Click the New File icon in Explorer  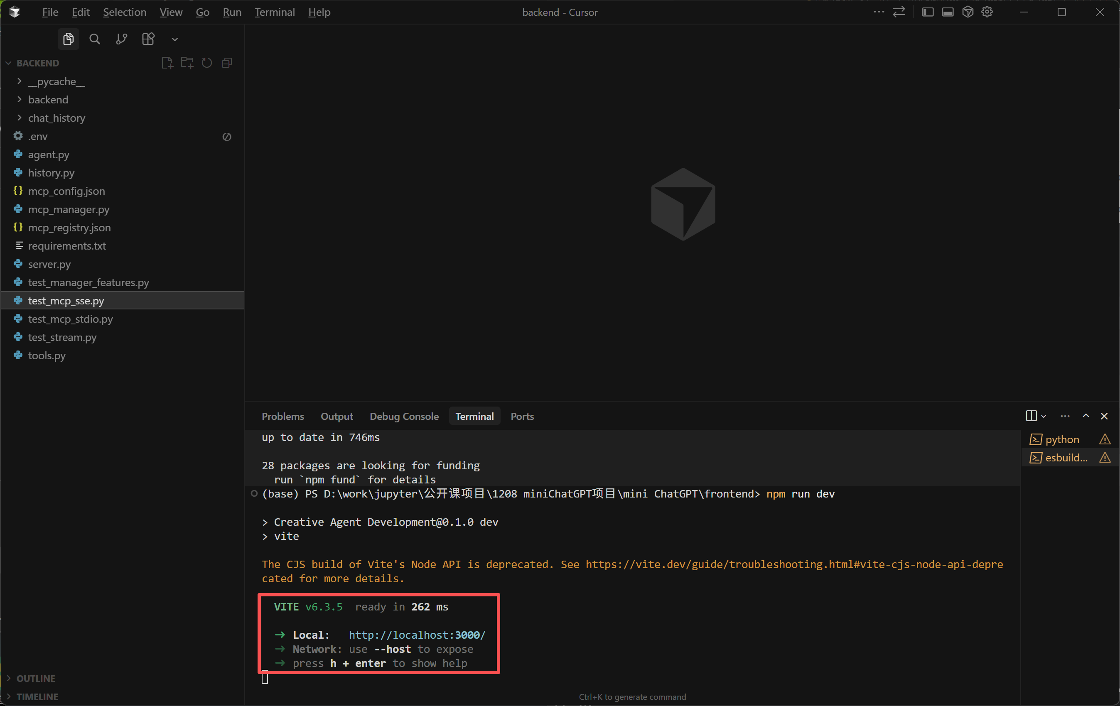pos(167,63)
